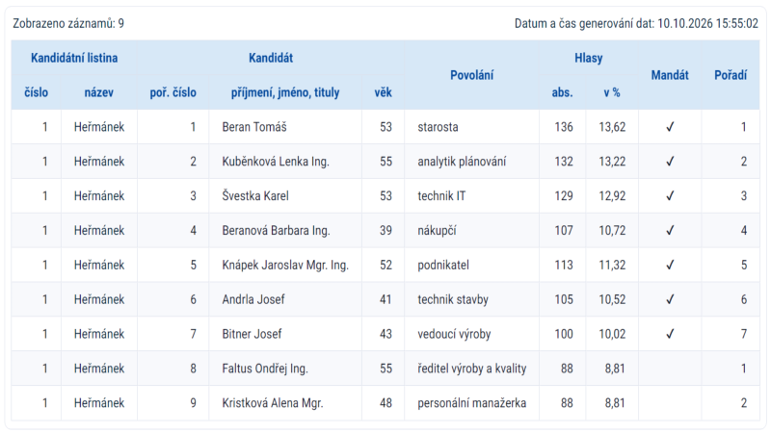Click the vote count 105
771x433 pixels.
[564, 299]
